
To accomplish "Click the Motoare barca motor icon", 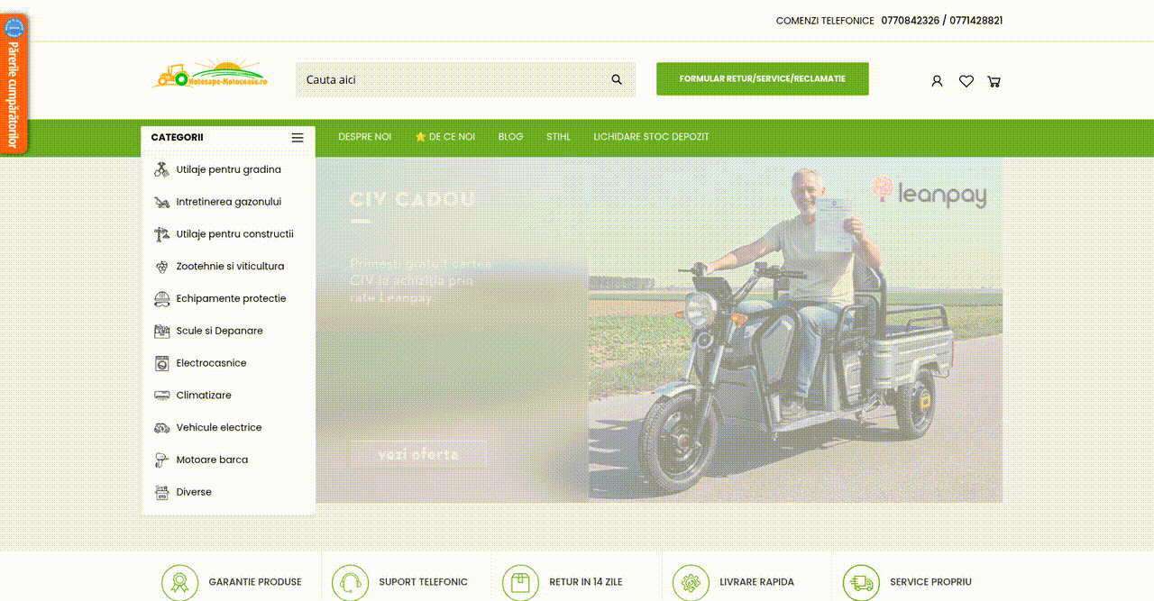I will click(x=161, y=460).
